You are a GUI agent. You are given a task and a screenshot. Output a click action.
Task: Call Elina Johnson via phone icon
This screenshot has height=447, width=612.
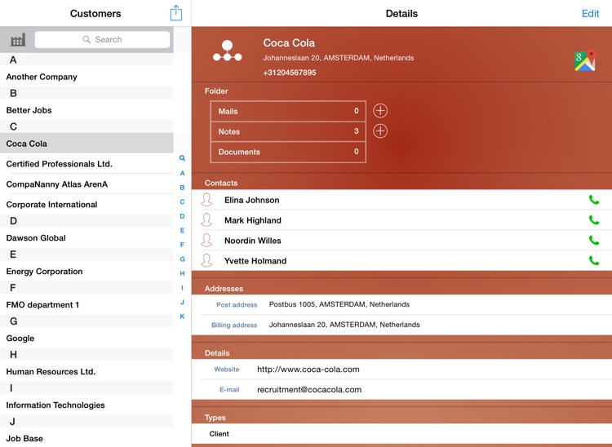coord(594,200)
